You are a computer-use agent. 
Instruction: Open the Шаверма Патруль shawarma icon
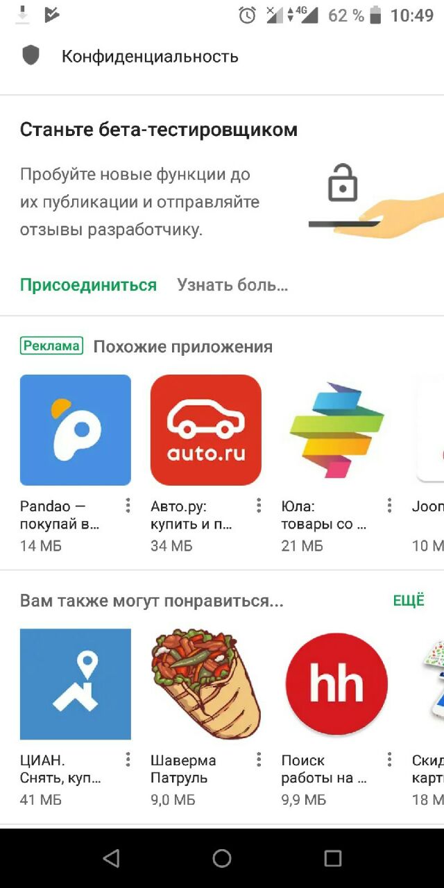[x=206, y=684]
